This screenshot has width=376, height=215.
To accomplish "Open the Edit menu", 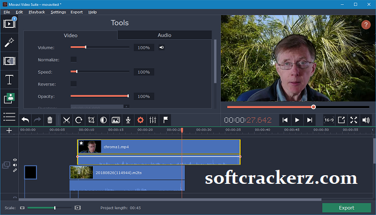I will click(19, 12).
